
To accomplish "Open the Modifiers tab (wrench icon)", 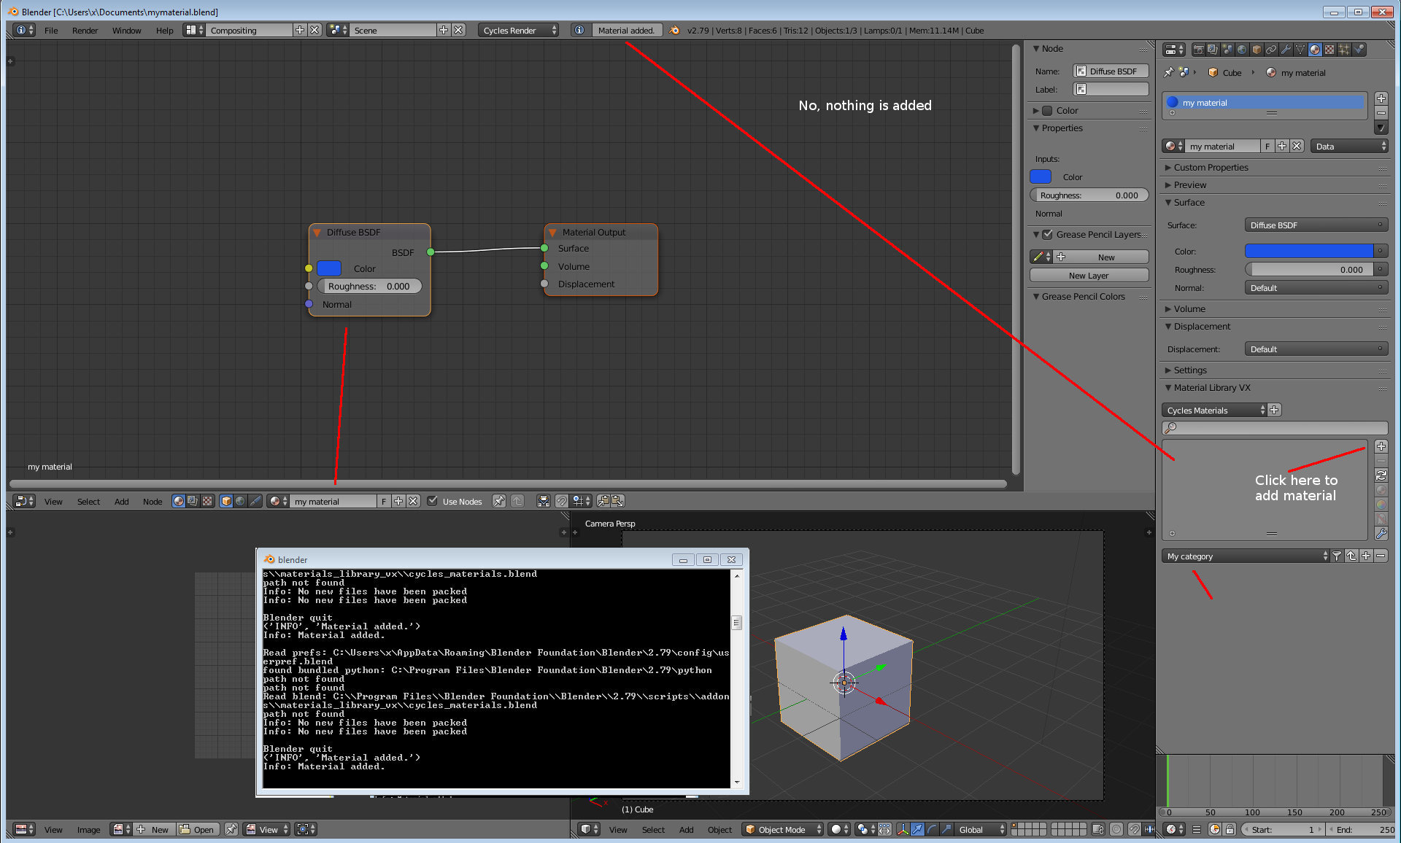I will click(x=1286, y=50).
